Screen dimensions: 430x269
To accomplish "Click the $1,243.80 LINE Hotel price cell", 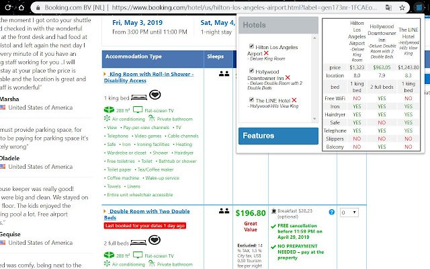I will pyautogui.click(x=408, y=67).
